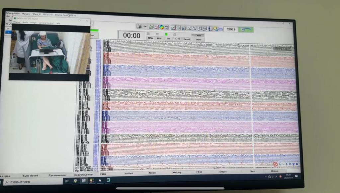340x193 pixels.
Task: Click the globe-shaped toolbar icon
Action: tap(178, 28)
